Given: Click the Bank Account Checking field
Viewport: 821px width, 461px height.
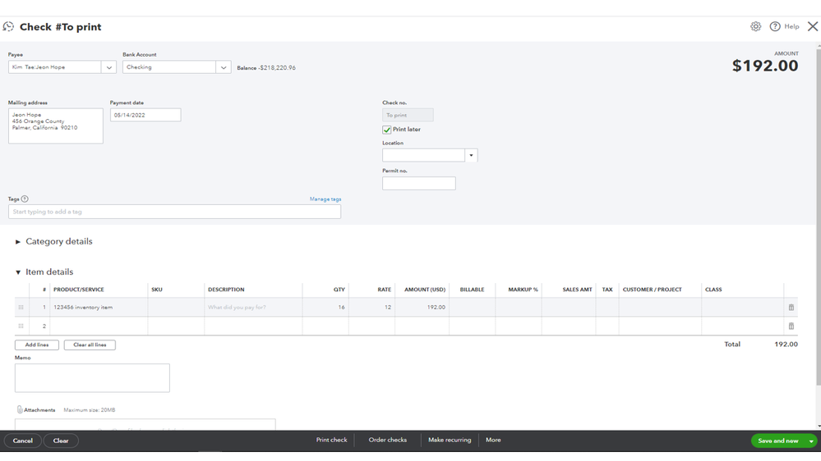Looking at the screenshot, I should (169, 67).
